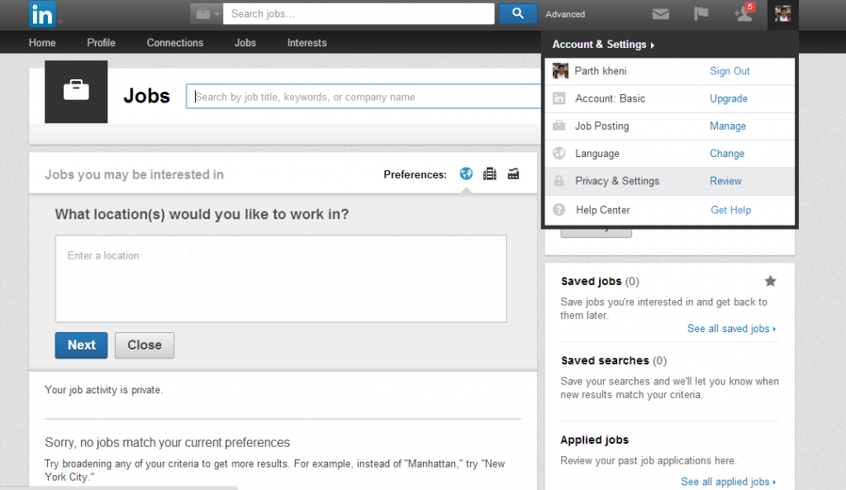Click Manage next to Job Posting
This screenshot has width=846, height=490.
pos(728,126)
